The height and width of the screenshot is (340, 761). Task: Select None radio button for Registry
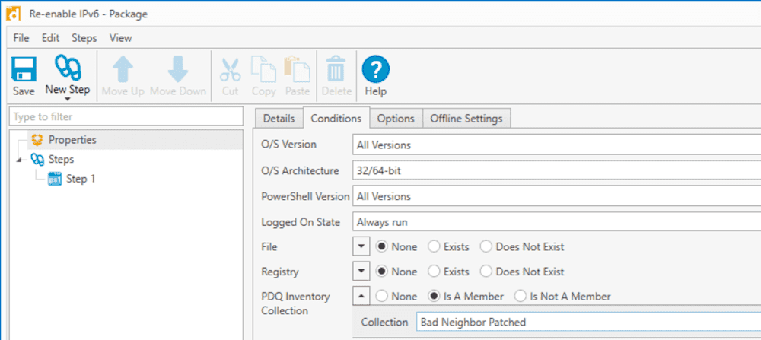[x=382, y=271]
